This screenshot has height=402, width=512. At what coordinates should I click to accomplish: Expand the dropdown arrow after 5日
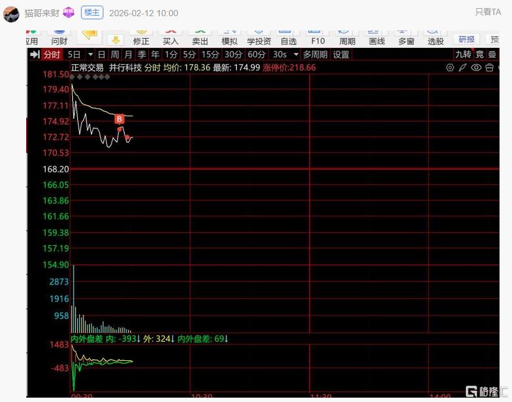(x=90, y=55)
